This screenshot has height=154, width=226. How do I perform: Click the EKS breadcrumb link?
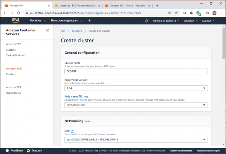pos(63,31)
